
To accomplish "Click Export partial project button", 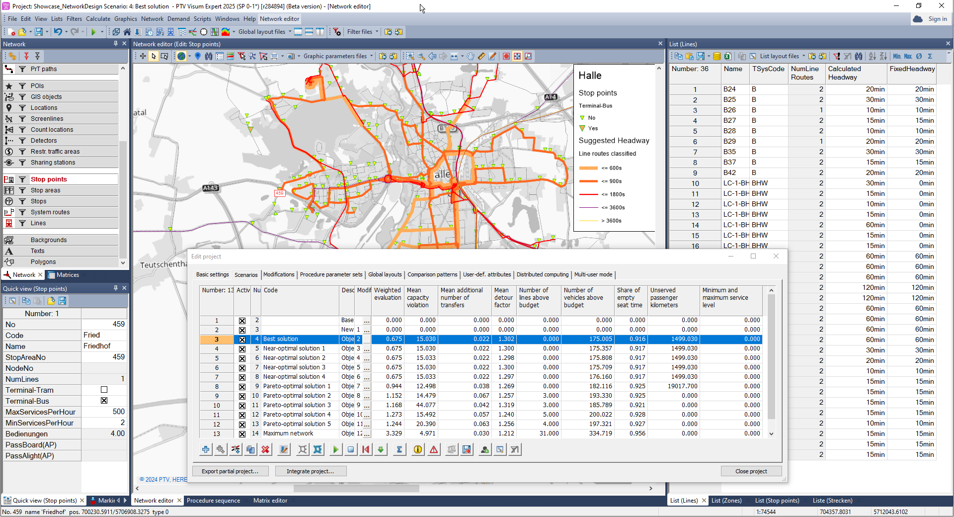I will click(230, 471).
